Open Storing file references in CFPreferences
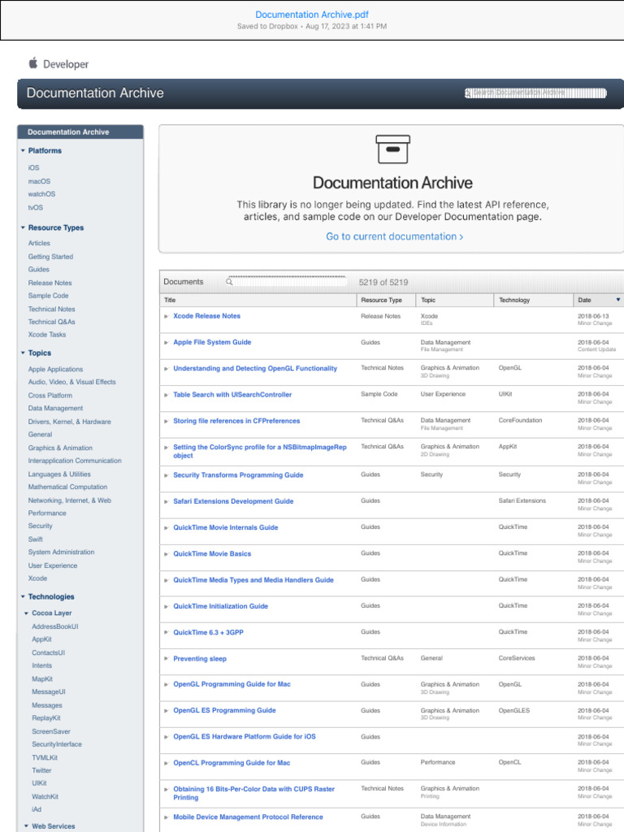 [236, 421]
